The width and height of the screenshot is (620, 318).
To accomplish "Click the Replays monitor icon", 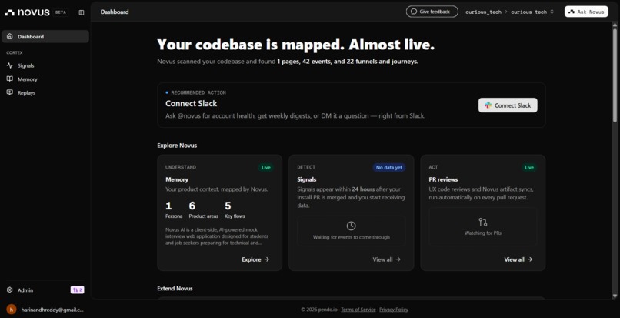I will coord(10,92).
